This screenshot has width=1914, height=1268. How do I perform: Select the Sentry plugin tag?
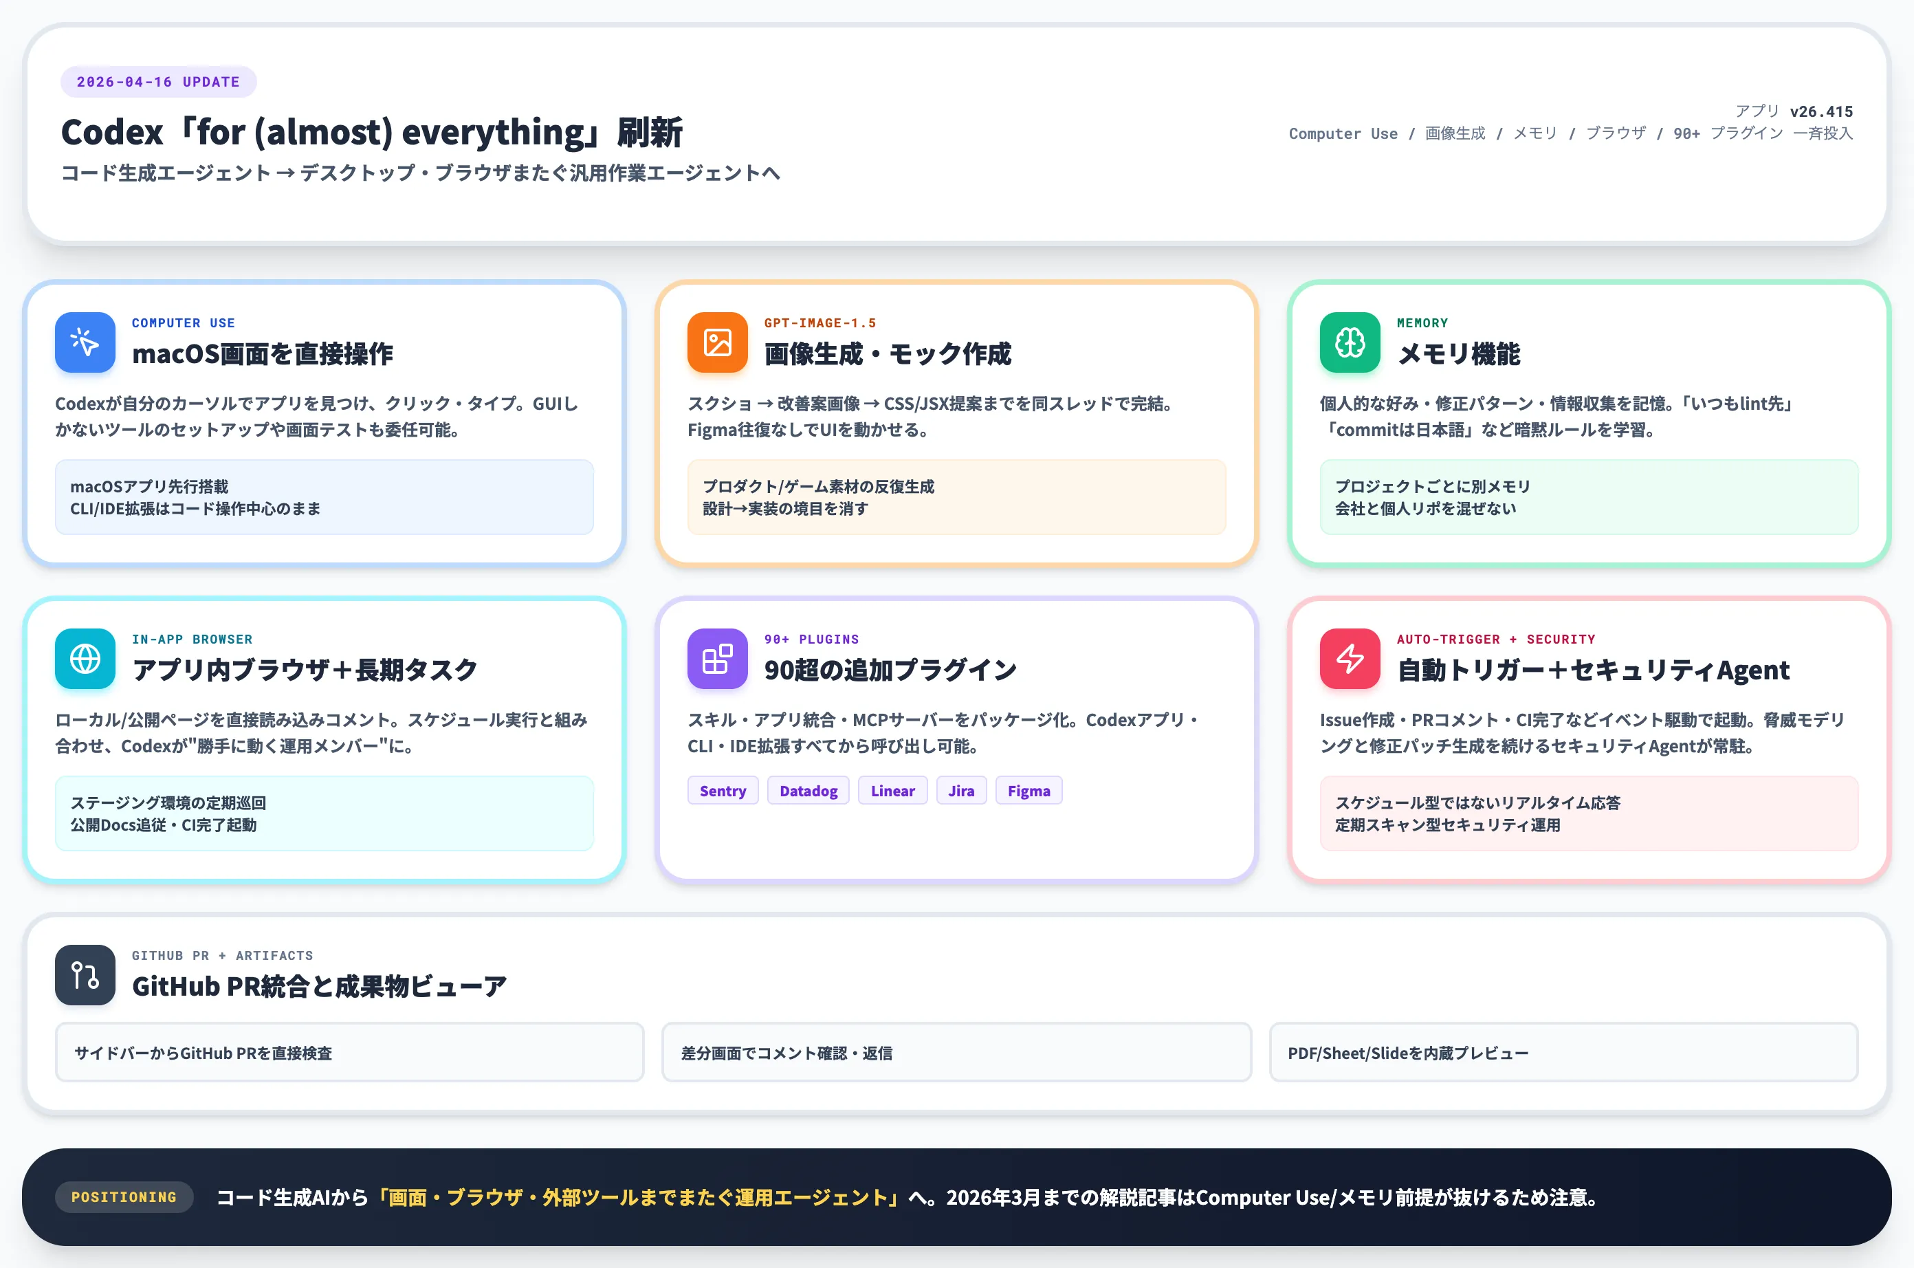[x=722, y=790]
